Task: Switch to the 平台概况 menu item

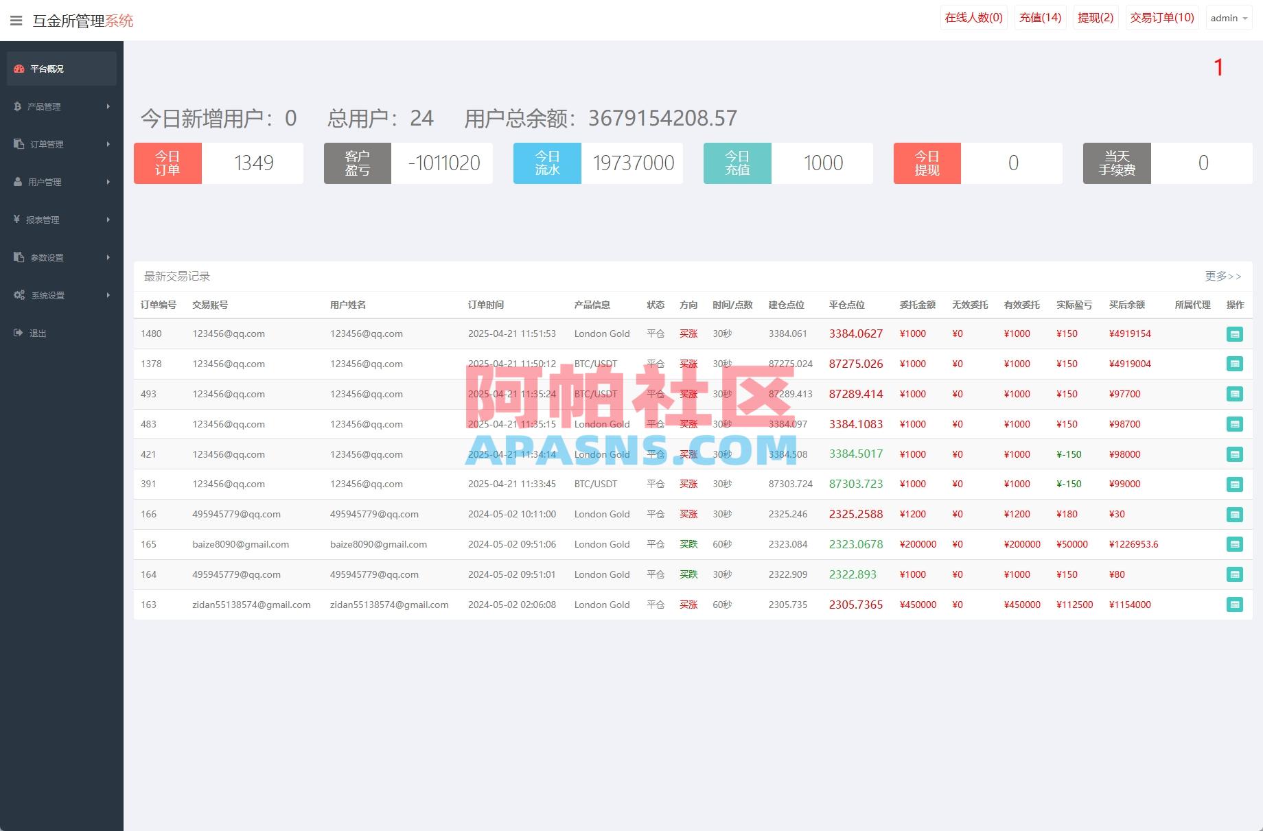Action: [45, 68]
